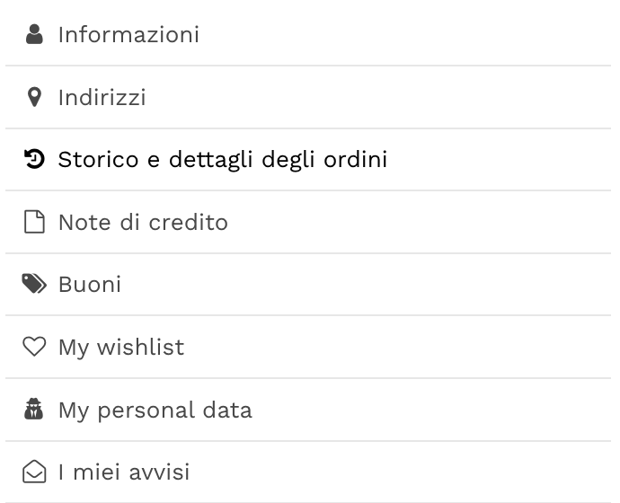Click the spy icon beside My personal data

(x=34, y=410)
